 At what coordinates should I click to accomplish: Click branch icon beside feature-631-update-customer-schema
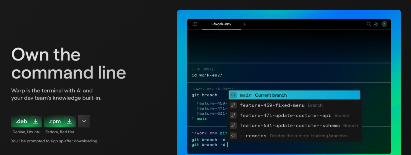233,126
